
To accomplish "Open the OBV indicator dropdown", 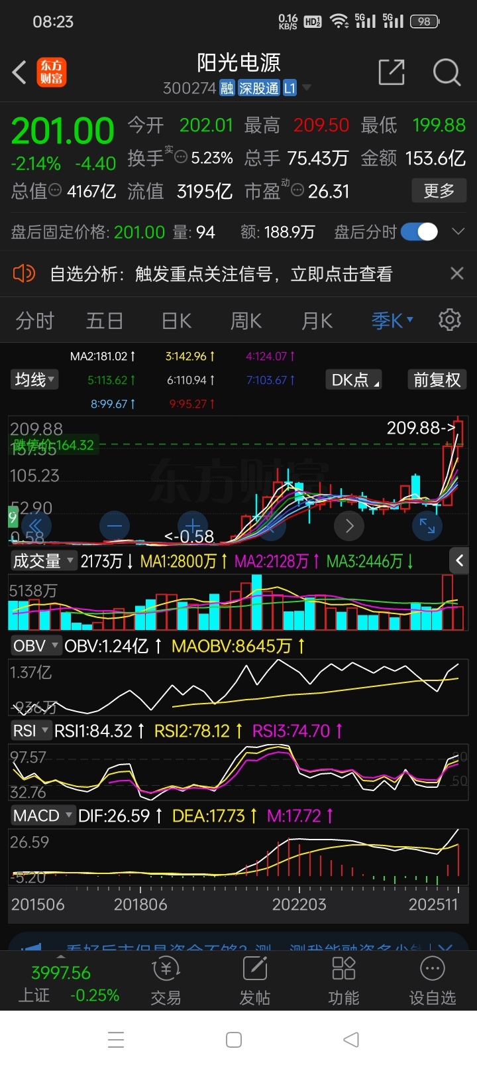I will [x=36, y=646].
